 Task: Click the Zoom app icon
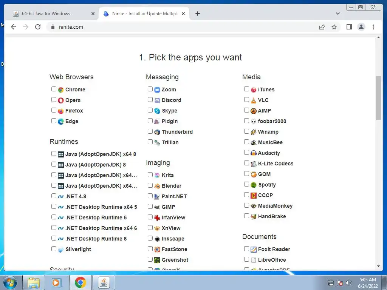[157, 90]
